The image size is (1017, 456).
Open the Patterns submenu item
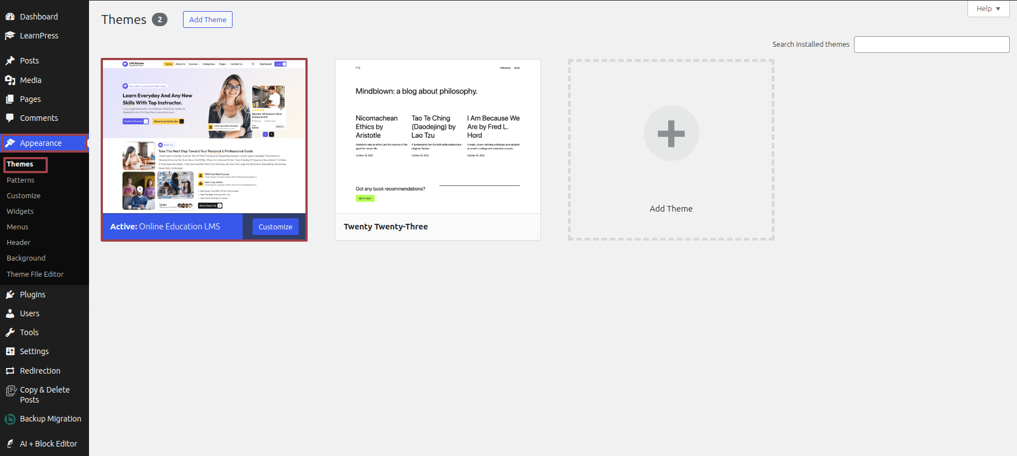21,180
